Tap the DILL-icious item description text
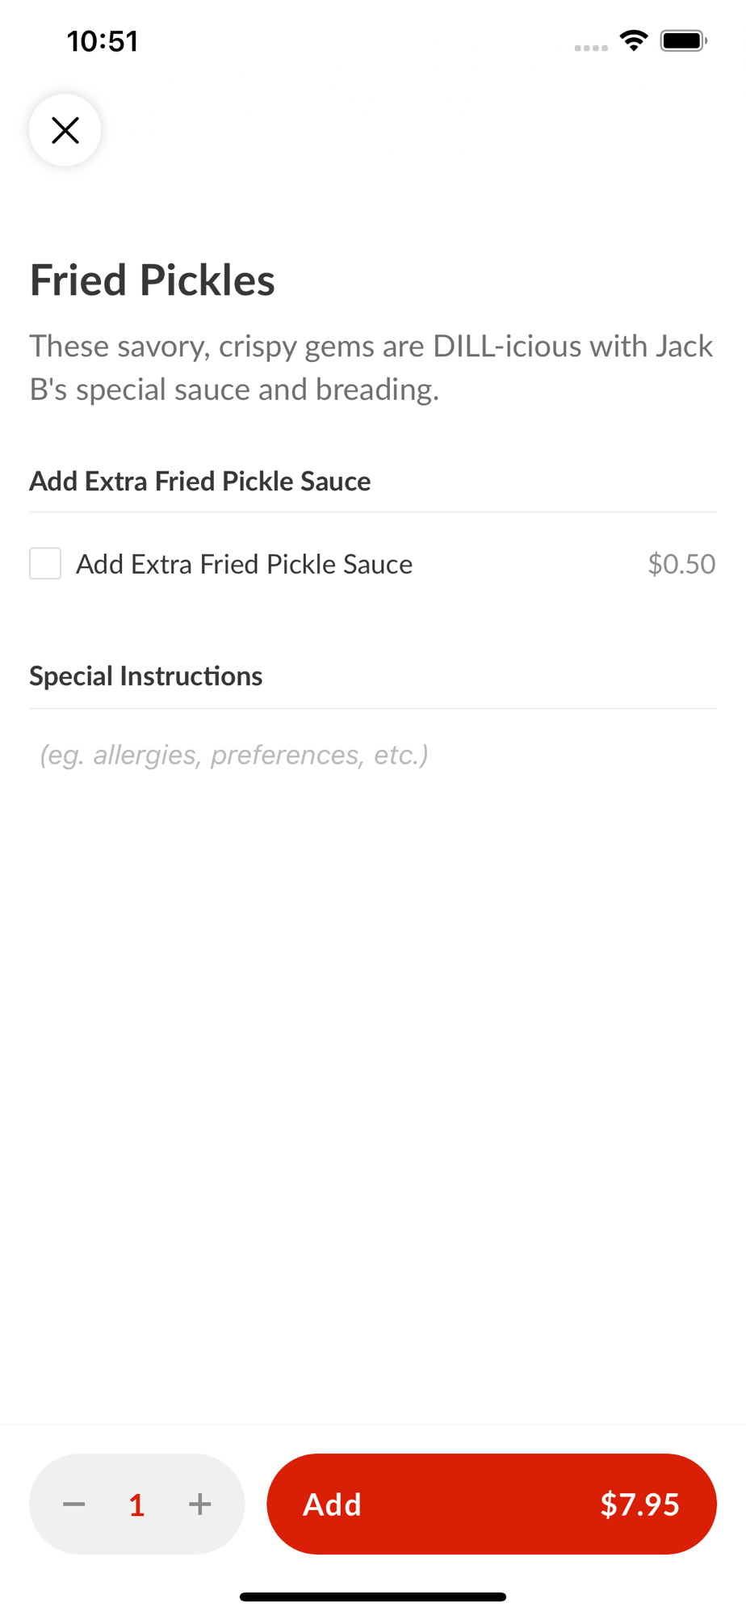 pos(371,368)
